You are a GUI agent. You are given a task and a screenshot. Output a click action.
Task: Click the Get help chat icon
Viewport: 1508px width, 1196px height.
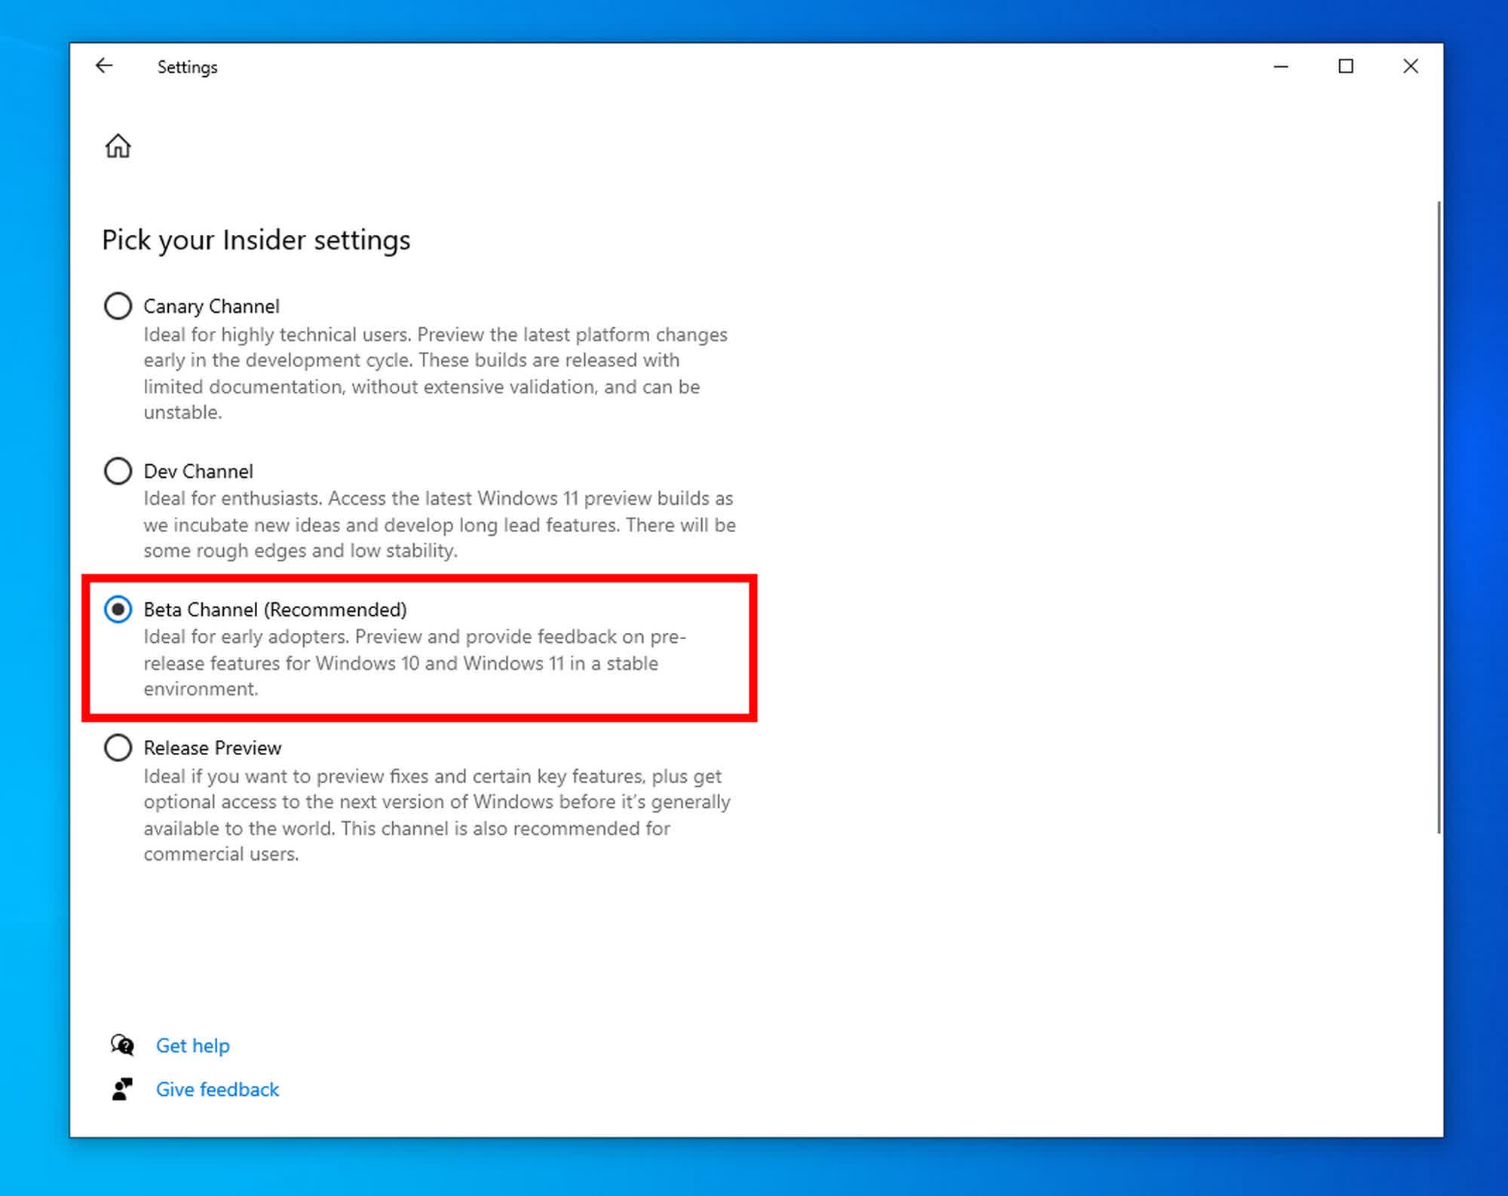pos(122,1045)
